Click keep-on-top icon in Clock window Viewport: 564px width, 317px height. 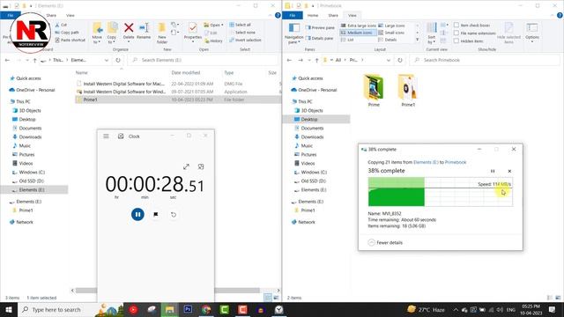[x=201, y=166]
